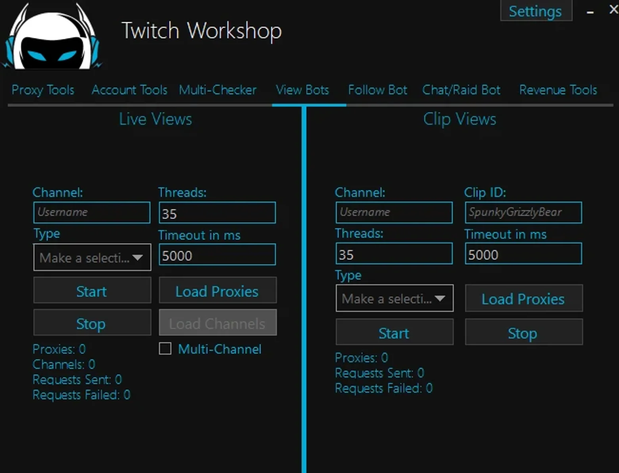Switch to the Proxy Tools tab

click(x=43, y=90)
